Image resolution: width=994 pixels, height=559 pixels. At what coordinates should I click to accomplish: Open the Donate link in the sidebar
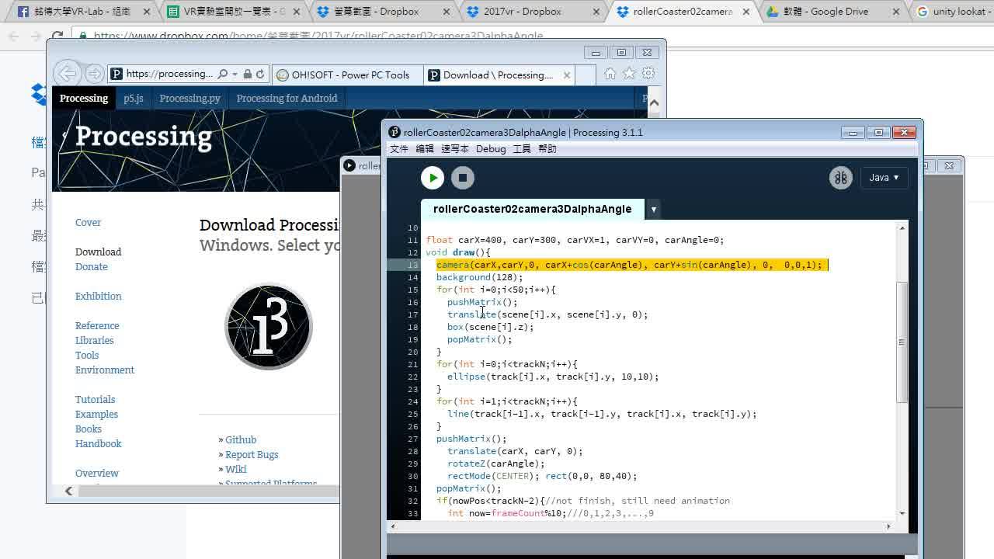click(92, 267)
